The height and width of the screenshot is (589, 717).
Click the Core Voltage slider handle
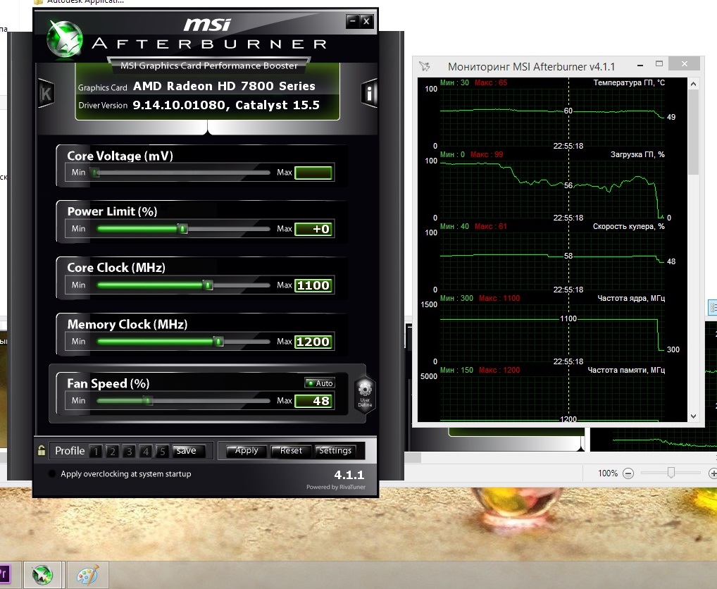pyautogui.click(x=95, y=173)
